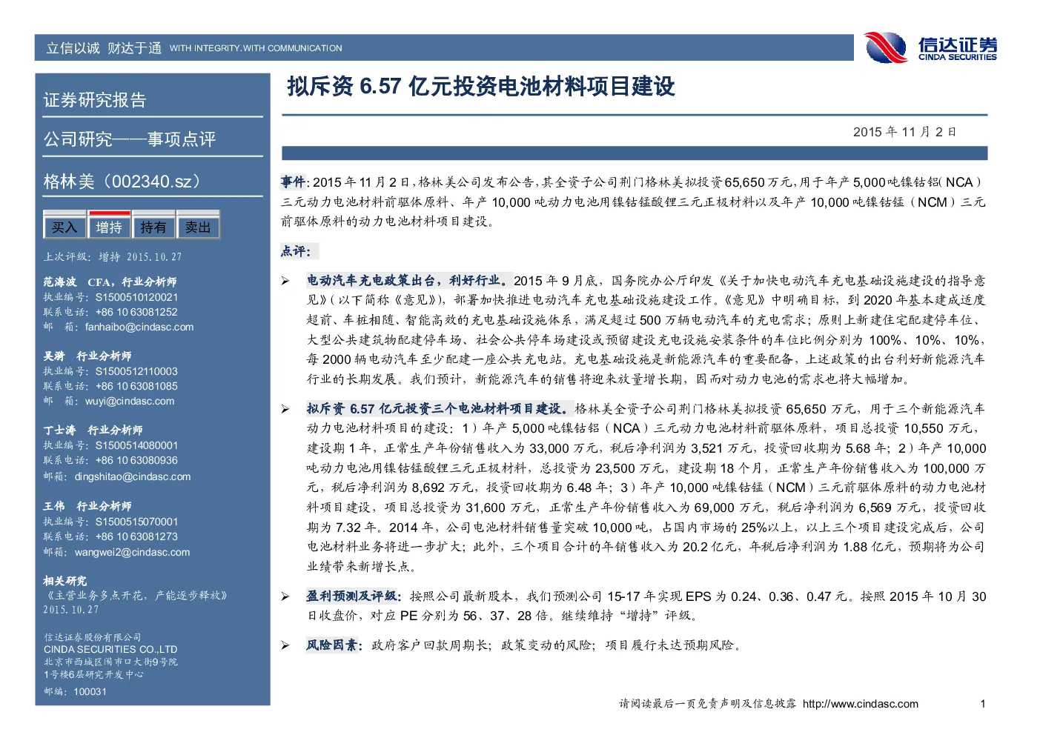Image resolution: width=1040 pixels, height=735 pixels.
Task: Click analyst name 吴漪 行业分析师
Action: tap(87, 356)
